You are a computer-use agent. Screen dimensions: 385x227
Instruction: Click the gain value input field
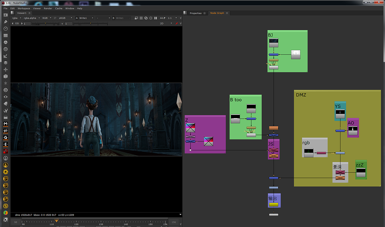27,23
